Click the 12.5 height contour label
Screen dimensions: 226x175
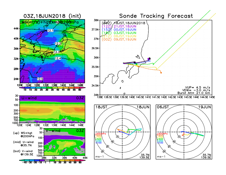[40, 79]
